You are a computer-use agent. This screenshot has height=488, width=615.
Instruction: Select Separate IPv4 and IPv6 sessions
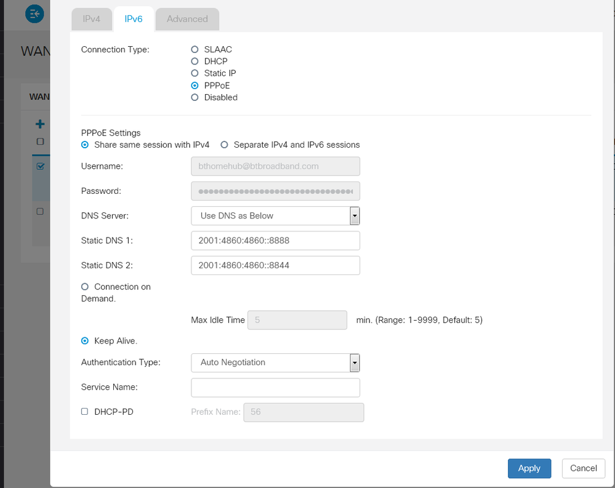225,145
